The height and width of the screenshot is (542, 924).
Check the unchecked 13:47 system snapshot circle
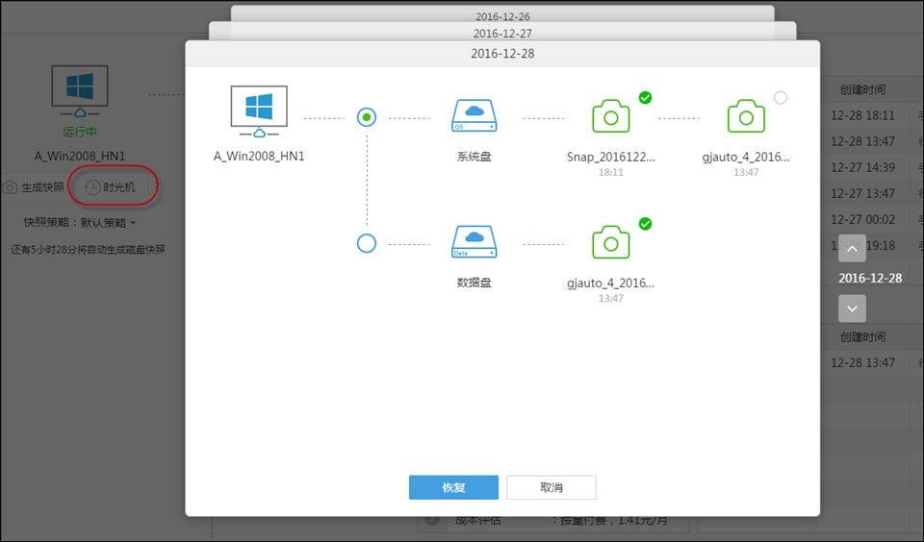(x=781, y=97)
